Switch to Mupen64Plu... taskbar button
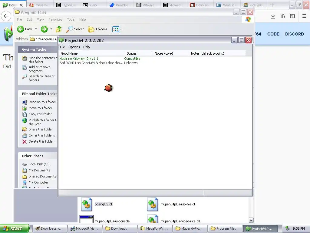The height and width of the screenshot is (233, 310). coord(190,228)
